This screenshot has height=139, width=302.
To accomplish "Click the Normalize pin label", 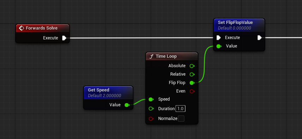I will point(167,119).
